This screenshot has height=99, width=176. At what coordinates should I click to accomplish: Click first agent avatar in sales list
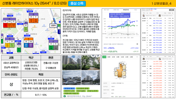pyautogui.click(x=144, y=16)
